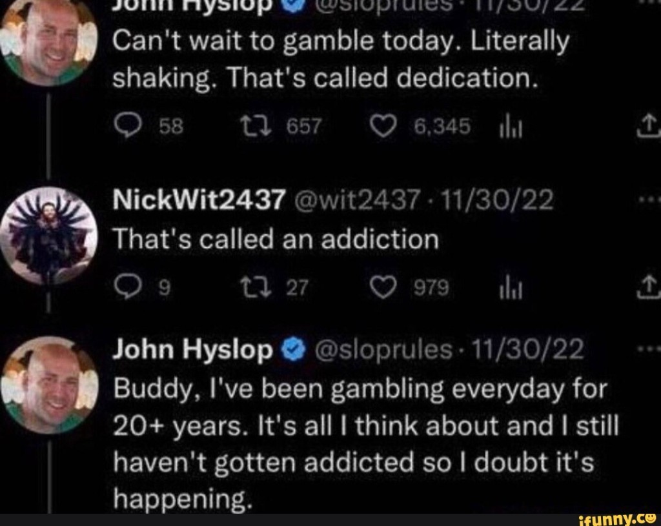Like the tweet with 6,345 likes
The image size is (661, 526).
click(x=383, y=126)
